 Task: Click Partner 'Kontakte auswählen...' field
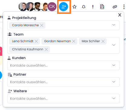[63, 82]
